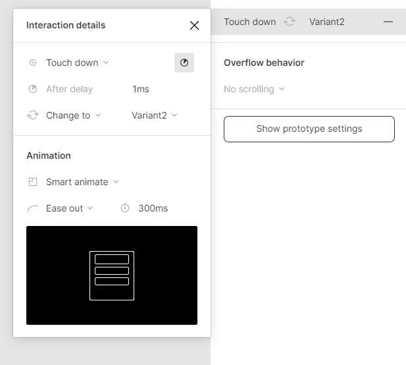Edit the 1ms delay value
The image size is (406, 365).
coord(141,89)
